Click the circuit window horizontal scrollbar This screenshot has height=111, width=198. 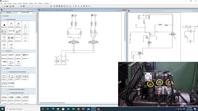tap(52, 103)
